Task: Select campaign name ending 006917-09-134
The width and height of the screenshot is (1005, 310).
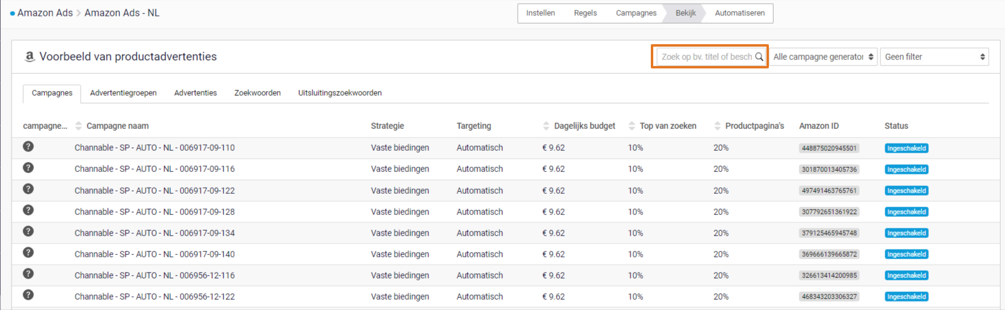Action: [x=154, y=233]
